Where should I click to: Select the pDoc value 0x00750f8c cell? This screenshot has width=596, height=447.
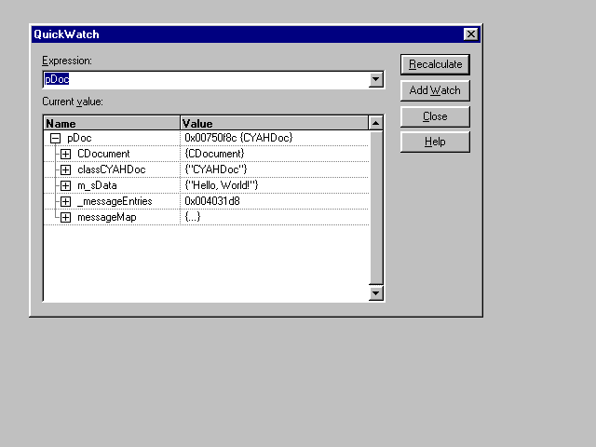click(239, 138)
